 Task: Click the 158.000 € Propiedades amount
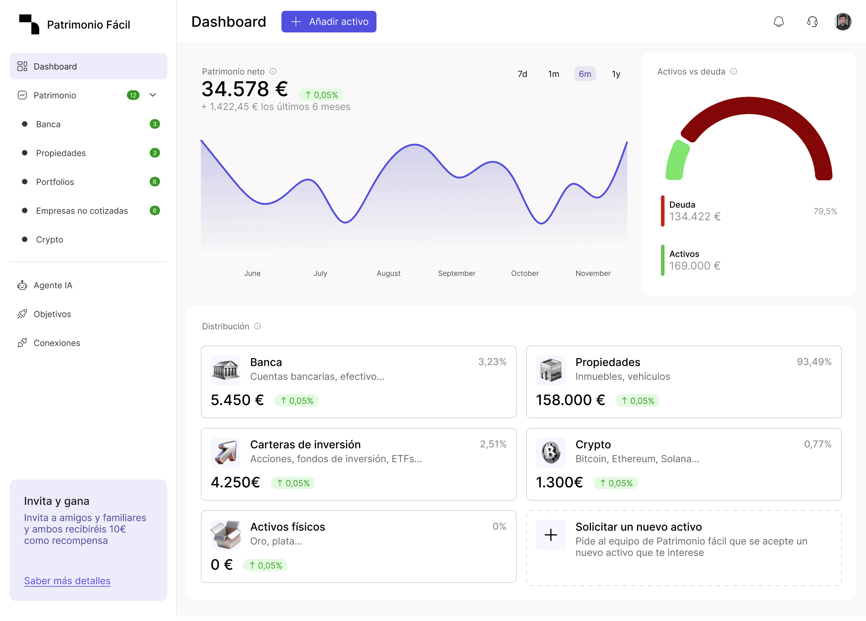tap(571, 400)
